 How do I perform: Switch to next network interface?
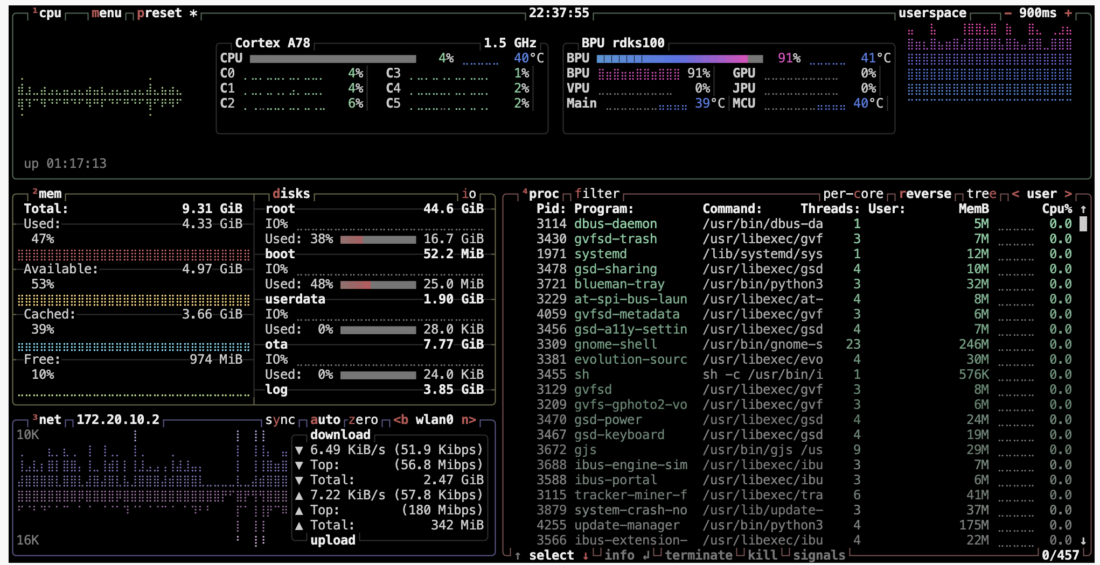468,420
